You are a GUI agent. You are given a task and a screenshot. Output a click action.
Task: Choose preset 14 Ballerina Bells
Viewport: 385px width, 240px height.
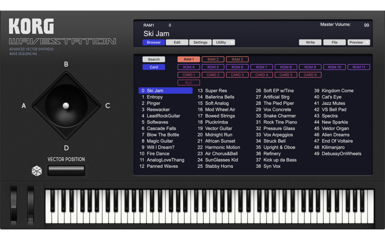pos(216,97)
